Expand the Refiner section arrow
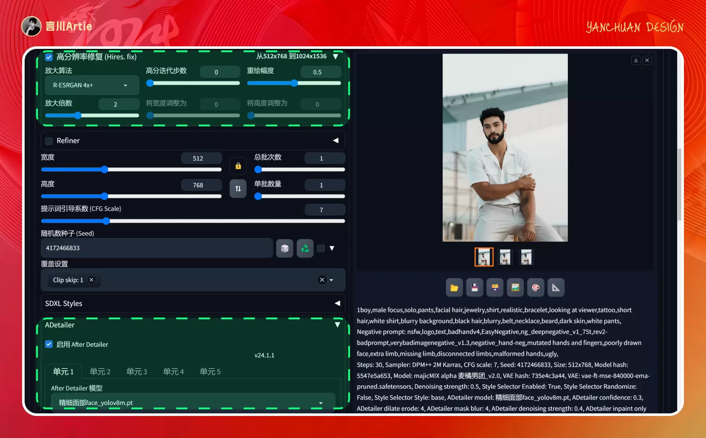Viewport: 706px width, 438px height. [336, 141]
